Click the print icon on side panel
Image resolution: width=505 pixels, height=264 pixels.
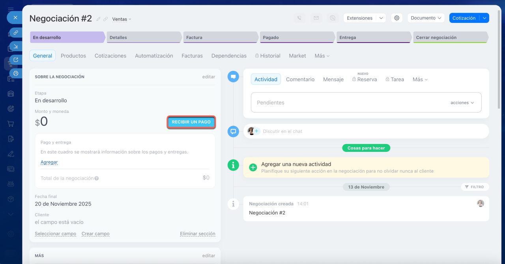[x=16, y=73]
